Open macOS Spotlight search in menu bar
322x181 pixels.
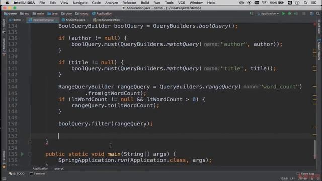coord(305,3)
